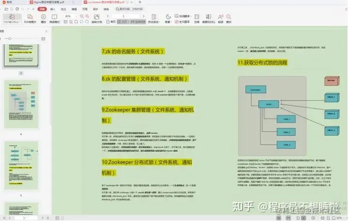
Task: Open the 批注 ribbon tab
Action: [x=63, y=9]
